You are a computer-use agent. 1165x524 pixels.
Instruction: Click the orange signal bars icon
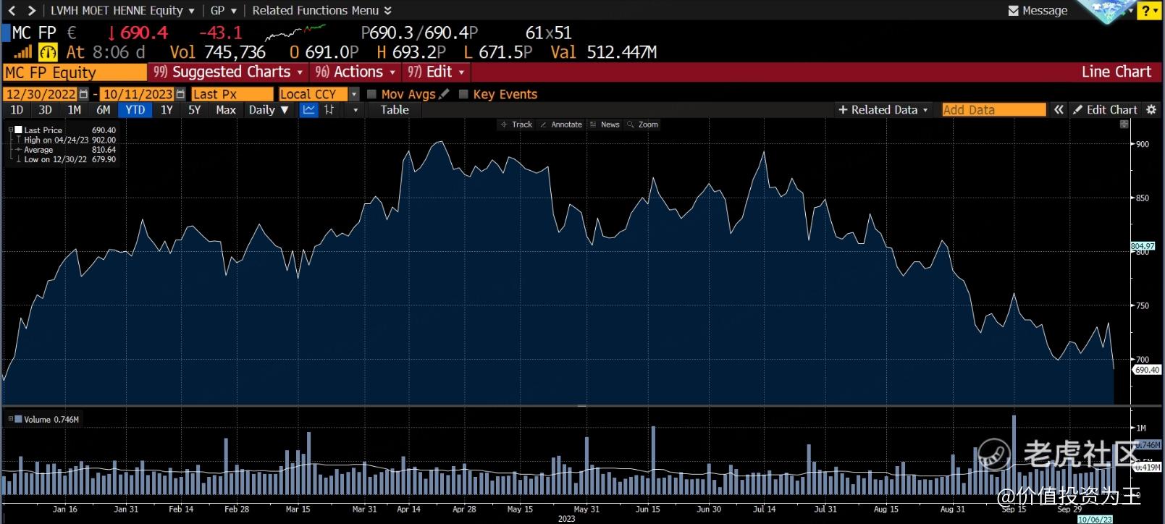[x=22, y=52]
